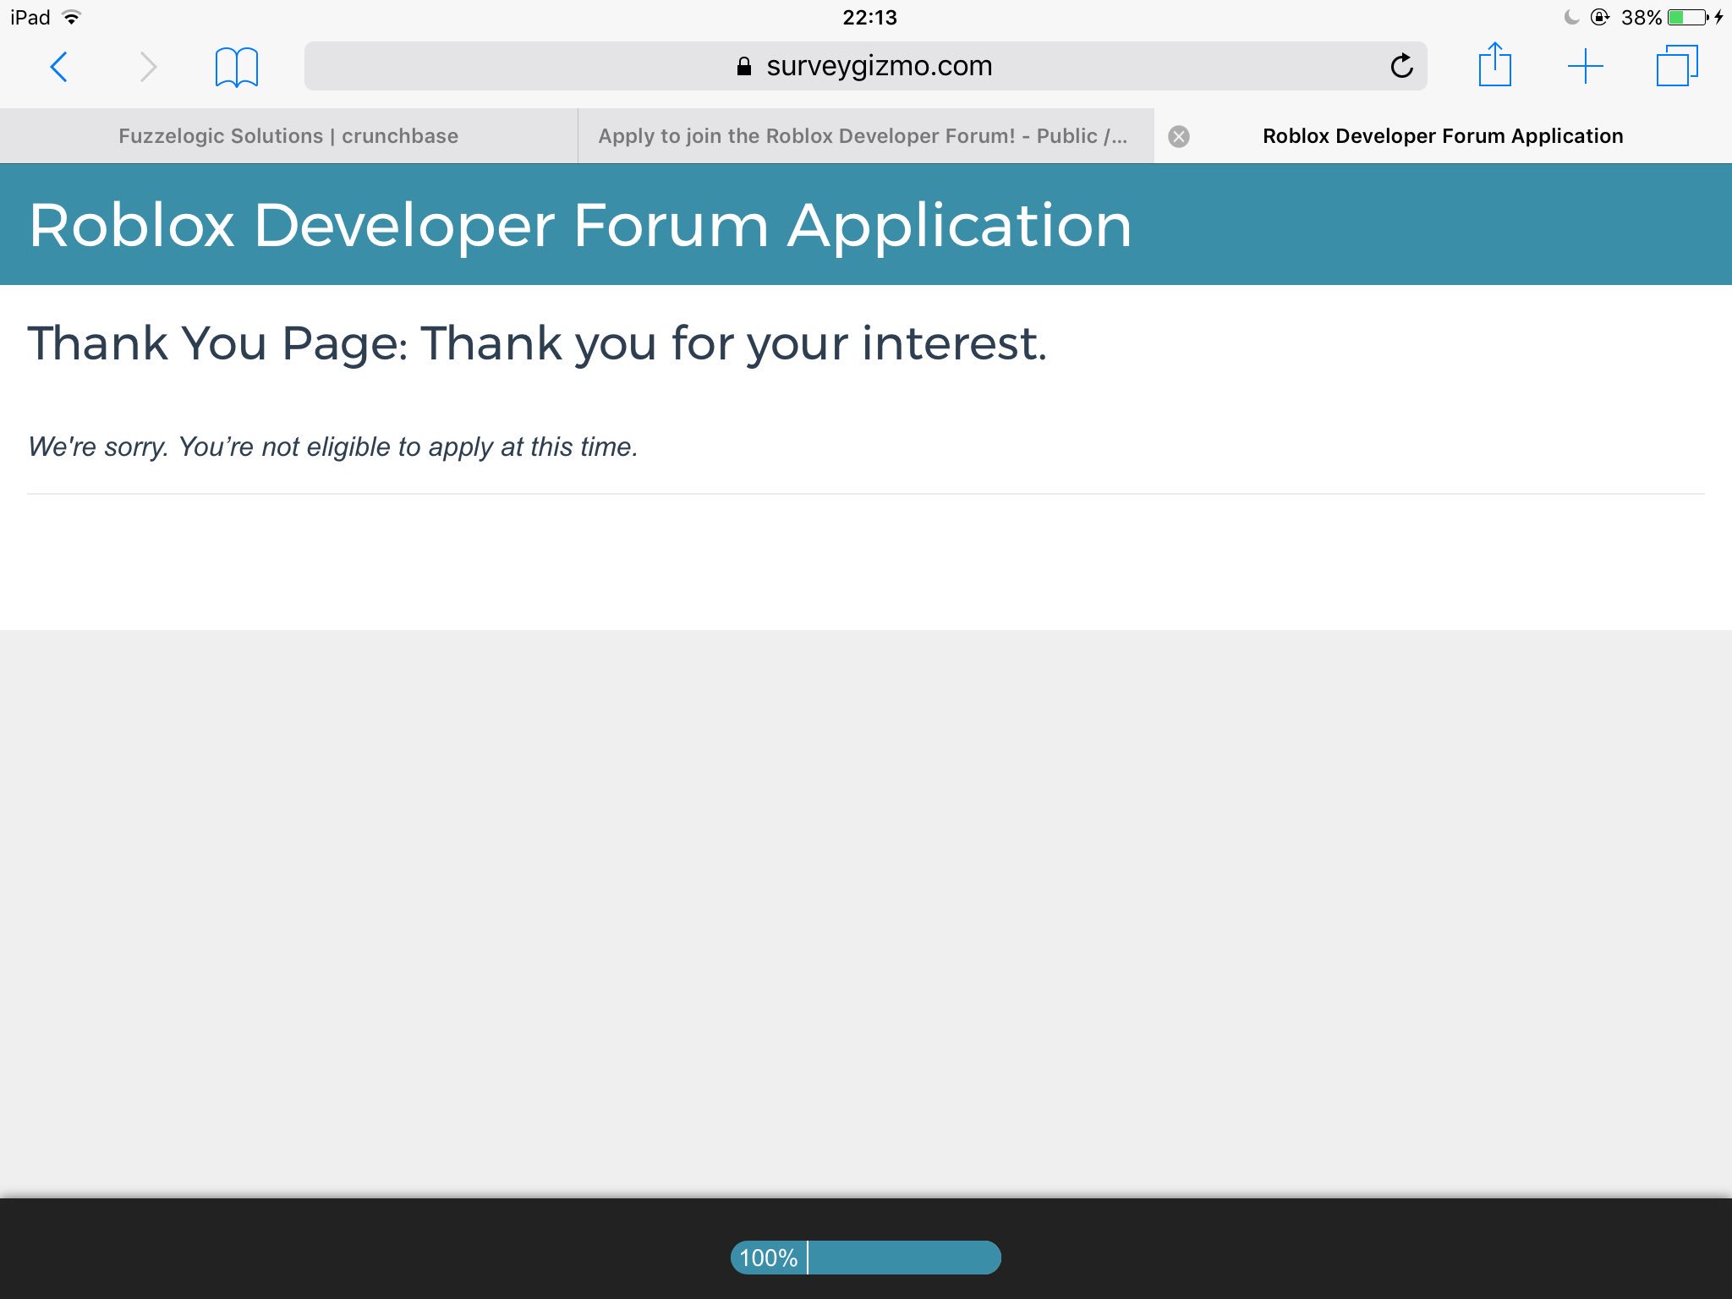Screen dimensions: 1732x1299
Task: Tap the Wi-Fi icon in status bar
Action: (x=72, y=17)
